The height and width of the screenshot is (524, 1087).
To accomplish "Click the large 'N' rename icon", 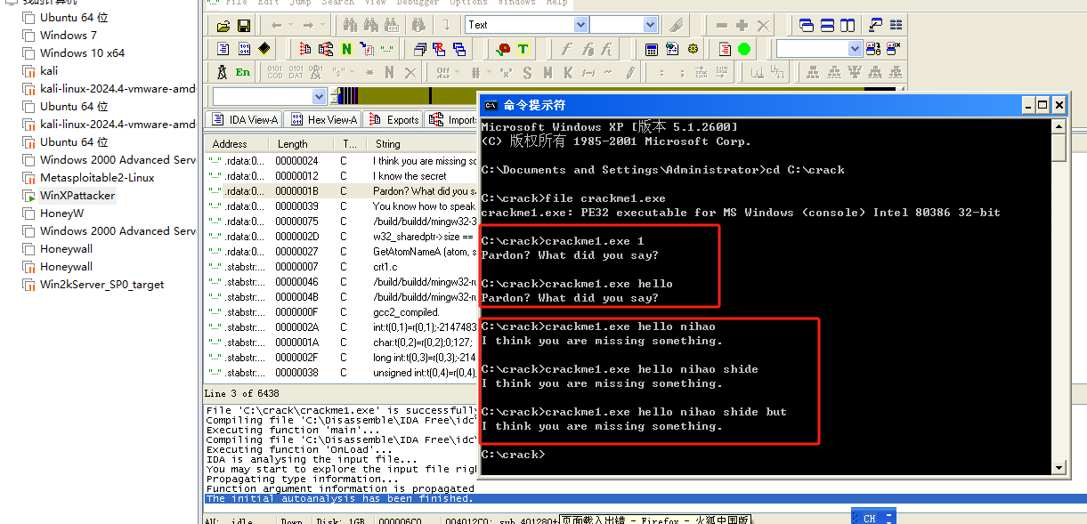I will [x=389, y=72].
